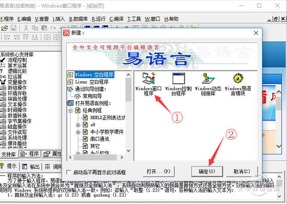Click 磁盘操作 in support library list

tap(17, 127)
